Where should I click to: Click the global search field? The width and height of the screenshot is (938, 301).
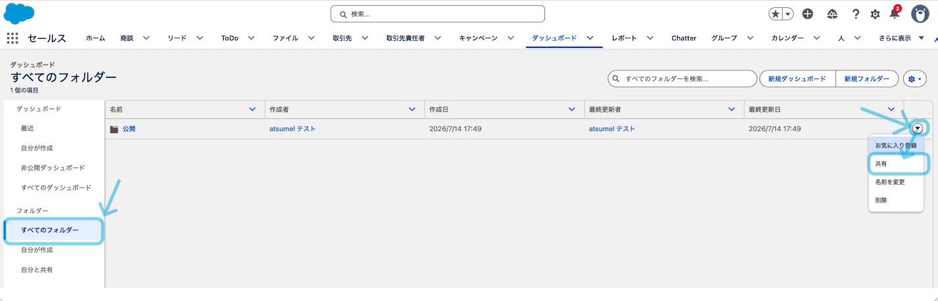coord(438,14)
